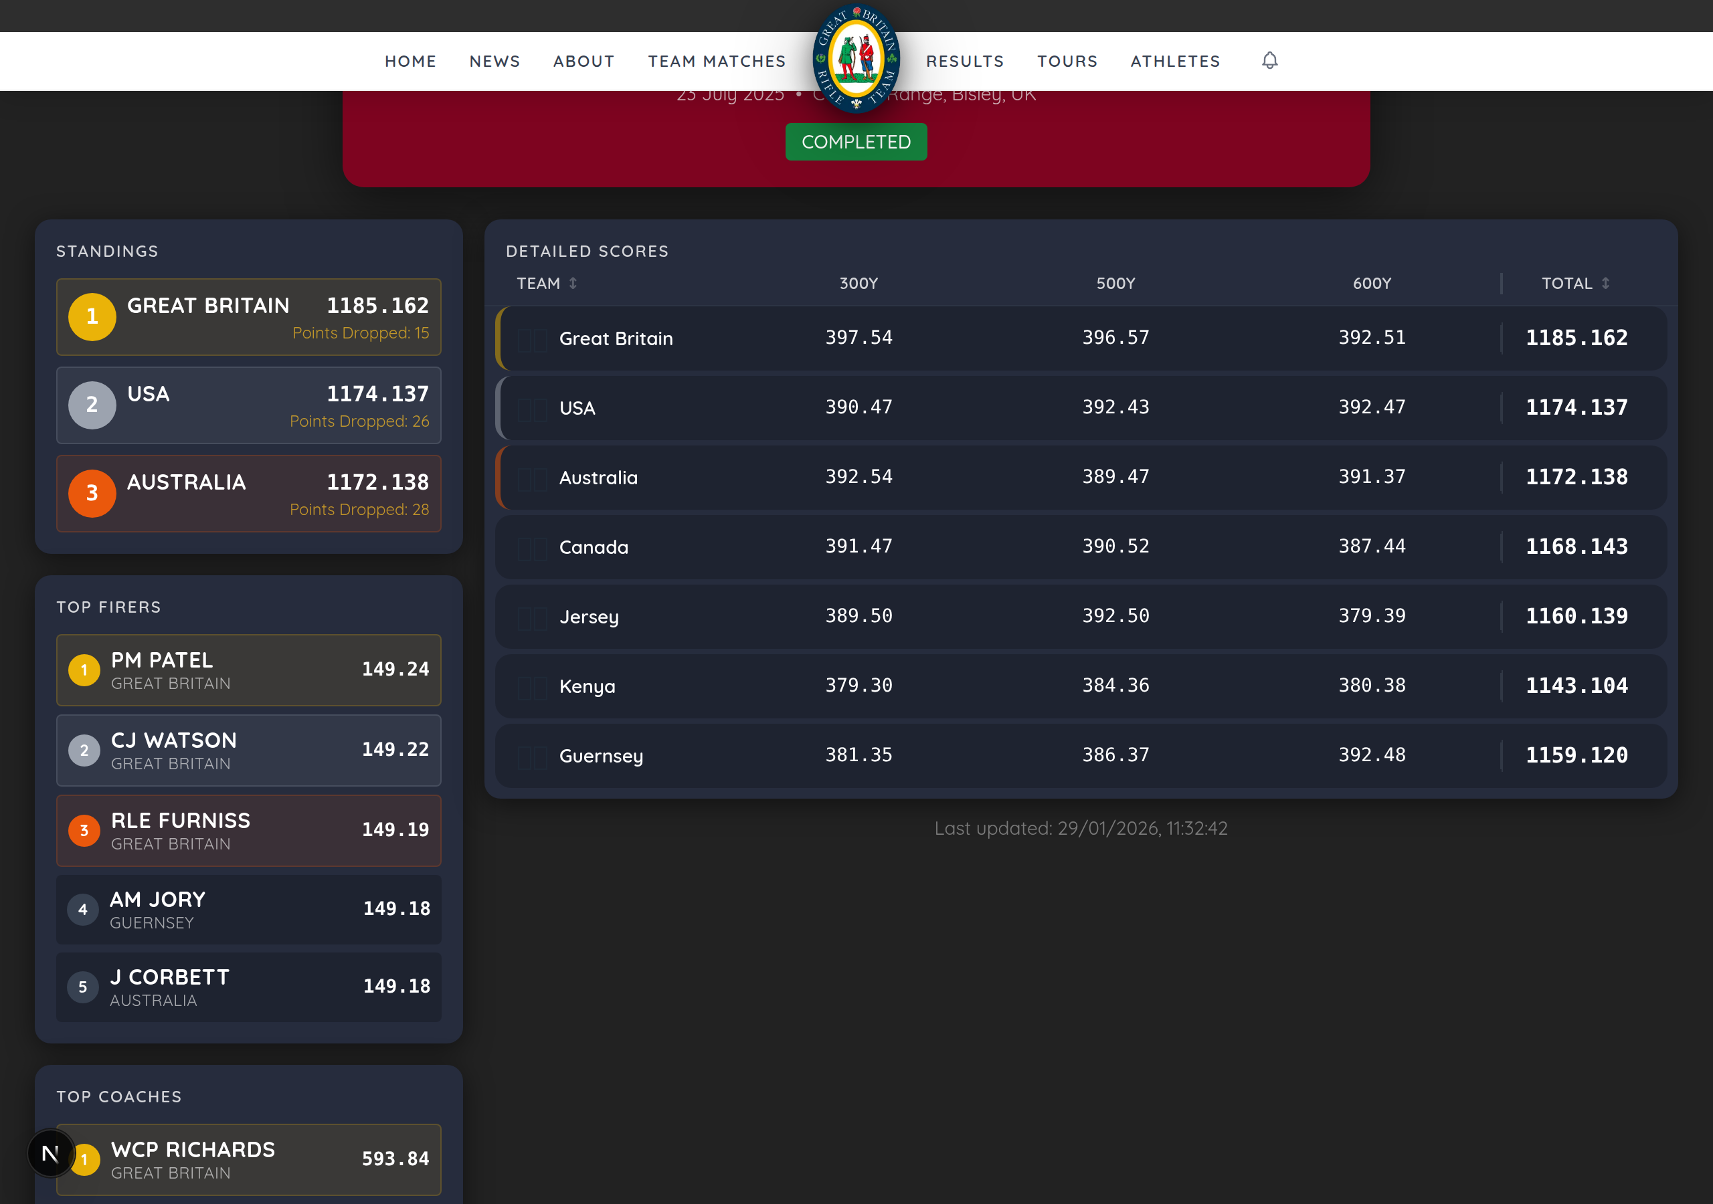Select the USA standings card
Screen dimensions: 1713x1204
pos(248,405)
